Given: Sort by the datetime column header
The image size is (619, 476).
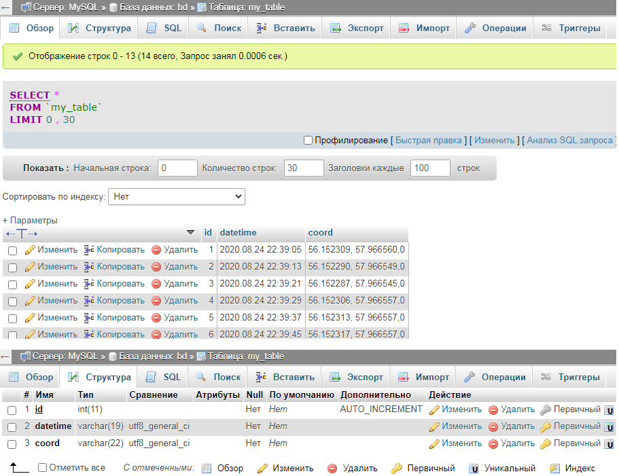Looking at the screenshot, I should tap(238, 233).
